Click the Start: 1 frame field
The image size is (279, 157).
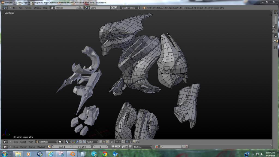62,147
